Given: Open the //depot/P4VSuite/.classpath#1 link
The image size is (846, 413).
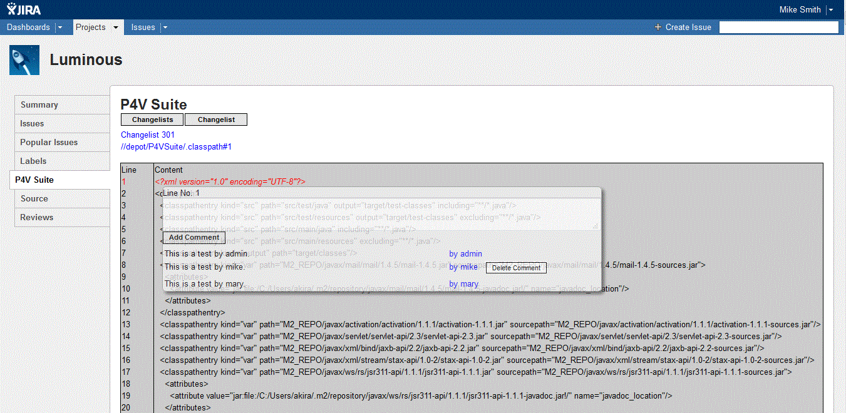Looking at the screenshot, I should tap(177, 147).
